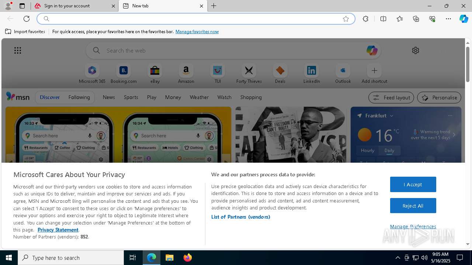Open Browser essentials heart icon
This screenshot has height=265, width=472.
pos(432,19)
